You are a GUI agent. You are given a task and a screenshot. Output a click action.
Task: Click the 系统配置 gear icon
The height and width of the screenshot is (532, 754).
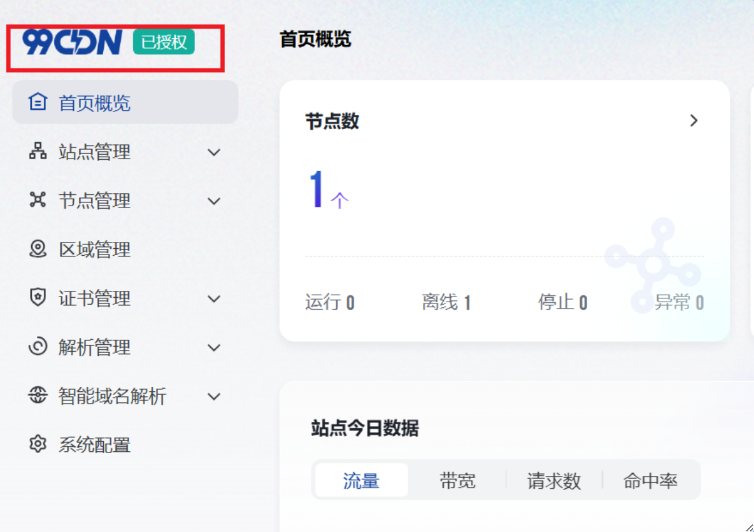(38, 444)
